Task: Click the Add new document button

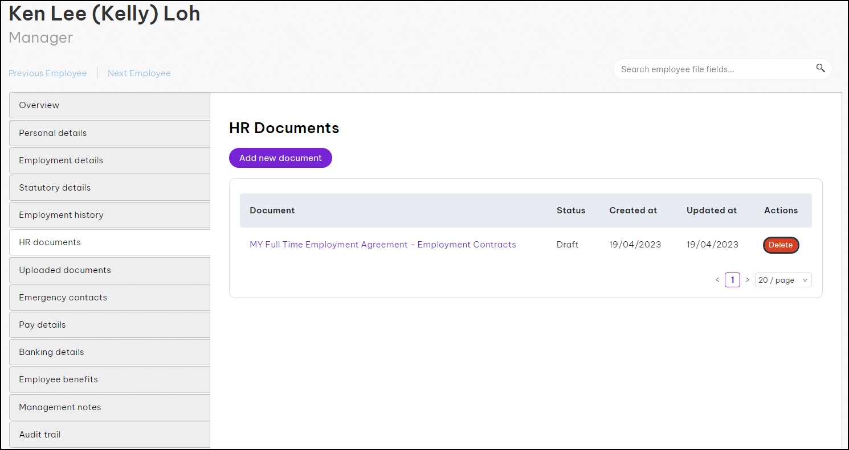Action: tap(280, 158)
